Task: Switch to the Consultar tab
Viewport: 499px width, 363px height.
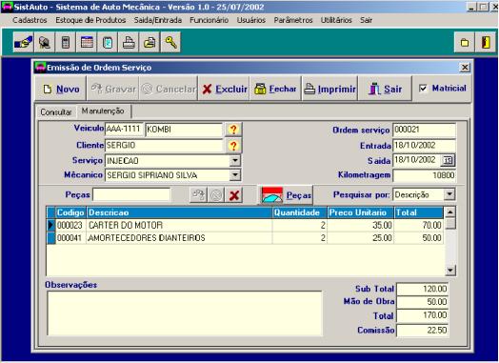Action: point(56,112)
